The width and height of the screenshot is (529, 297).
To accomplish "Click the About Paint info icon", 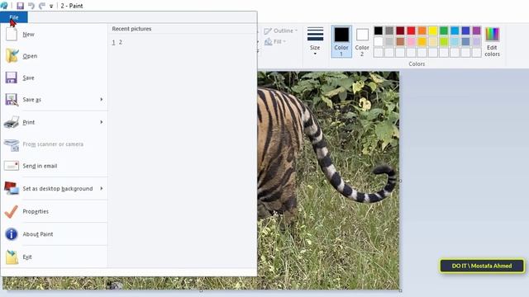I will coord(12,234).
